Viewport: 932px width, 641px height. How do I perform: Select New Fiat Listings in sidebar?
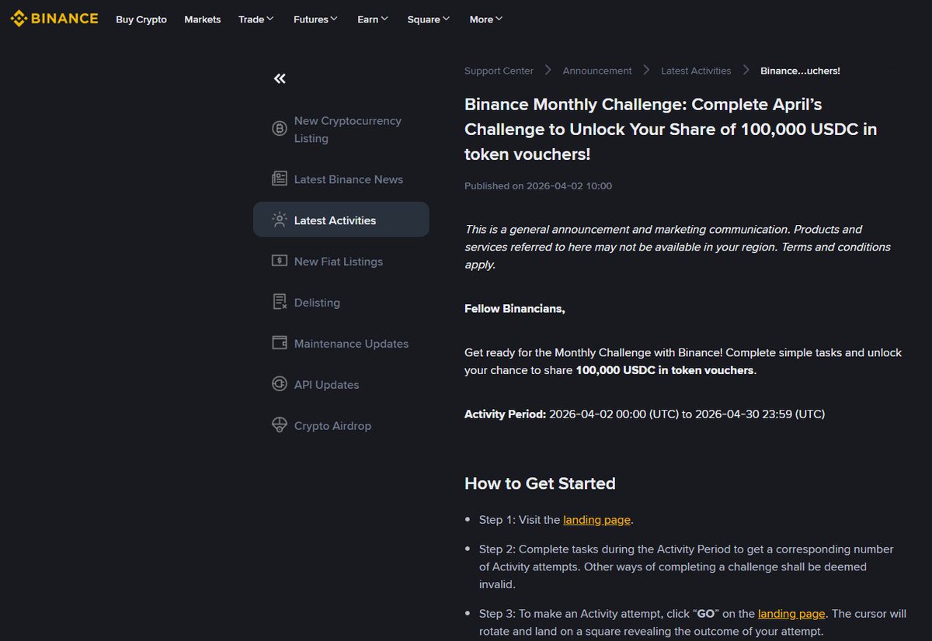click(341, 262)
